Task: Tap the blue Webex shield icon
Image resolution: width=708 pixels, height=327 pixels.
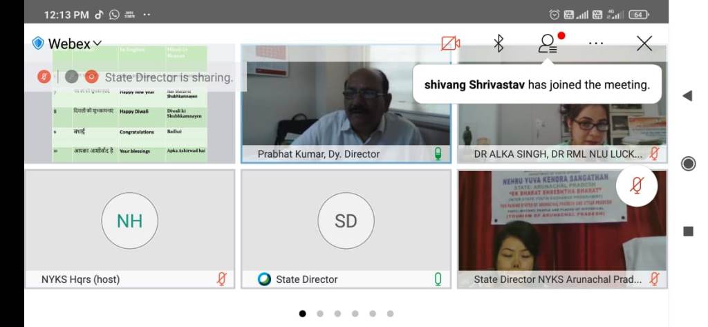Action: point(38,44)
